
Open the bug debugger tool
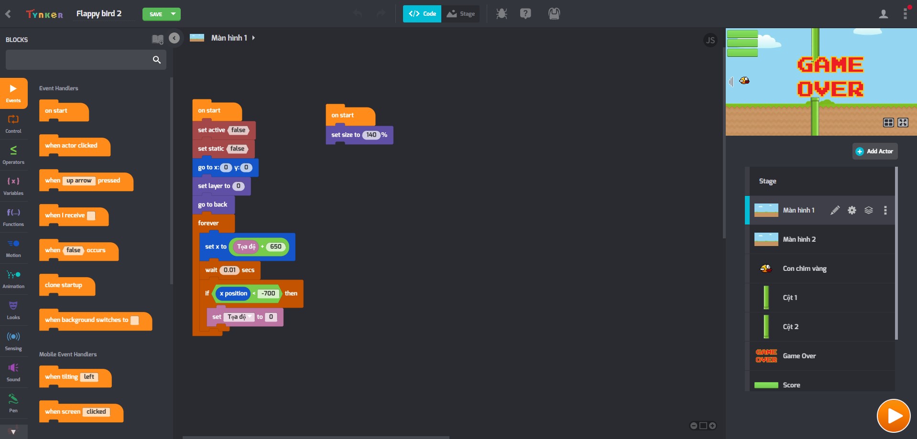(502, 14)
